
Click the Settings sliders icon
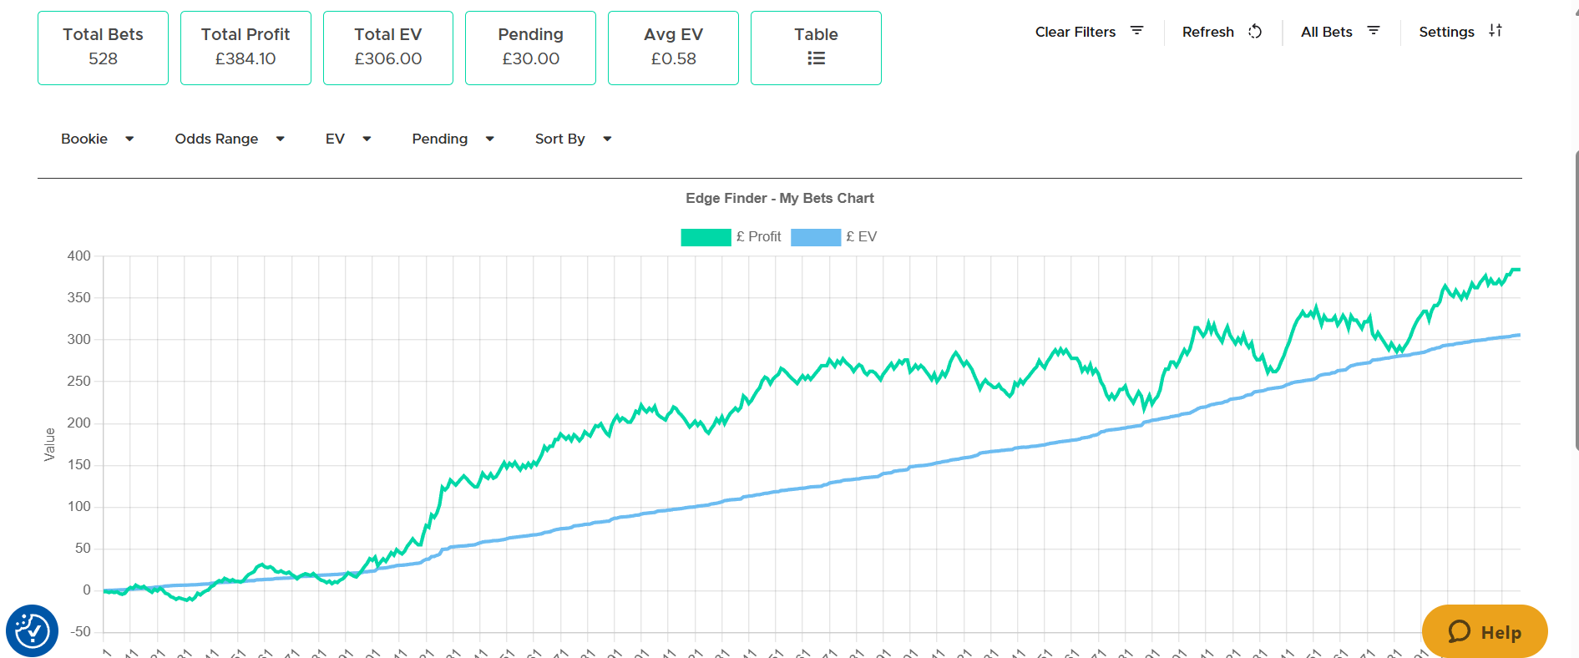(1495, 31)
